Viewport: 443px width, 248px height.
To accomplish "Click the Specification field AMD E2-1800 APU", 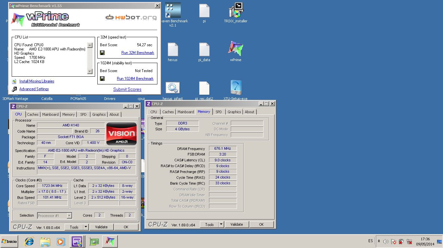I will 86,150.
